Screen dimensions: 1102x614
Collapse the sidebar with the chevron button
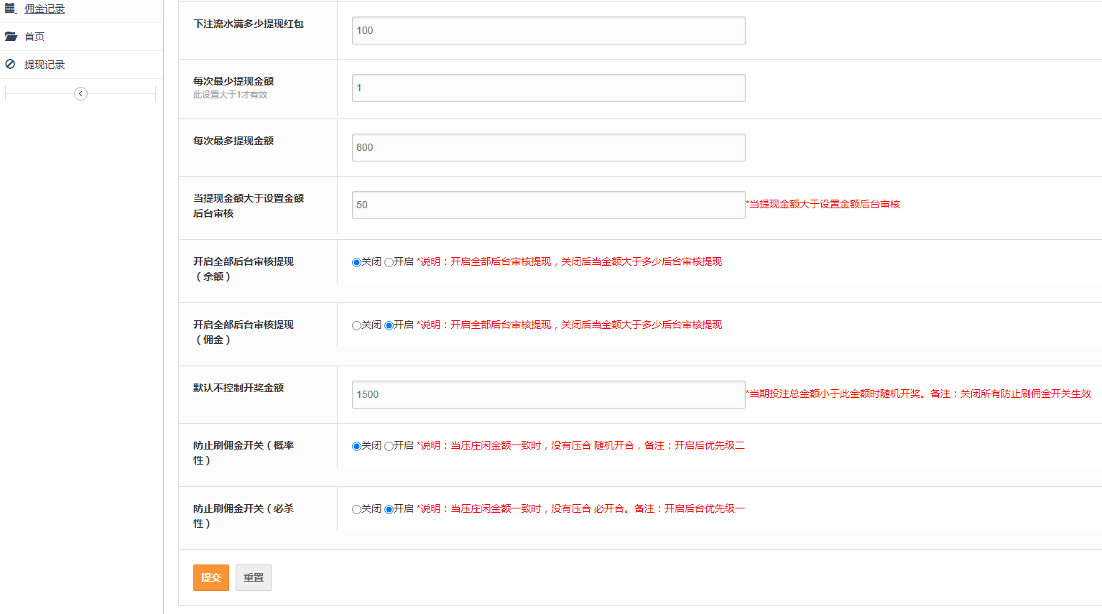click(x=80, y=94)
